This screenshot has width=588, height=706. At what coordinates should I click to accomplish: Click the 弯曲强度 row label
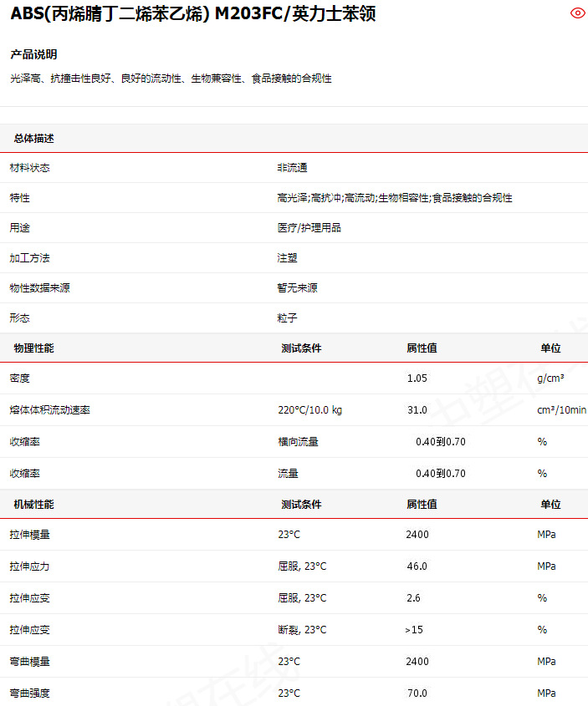30,693
